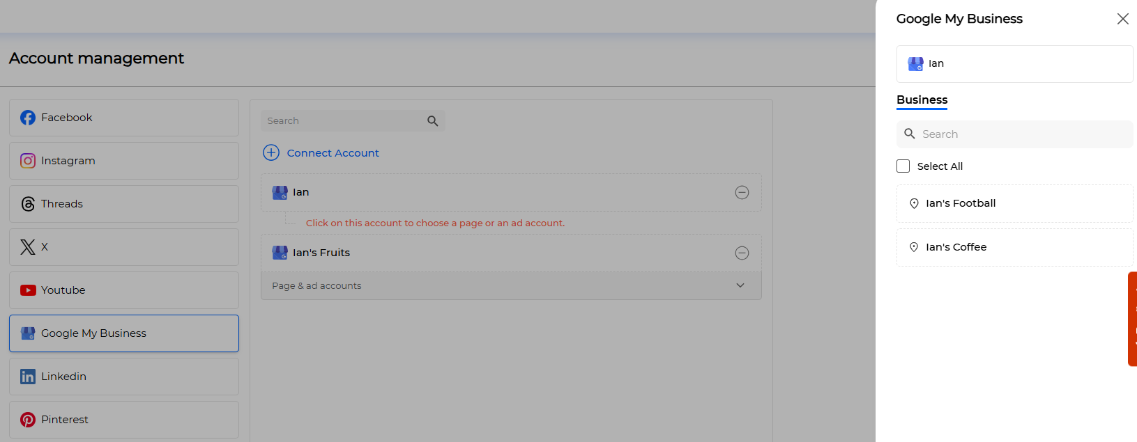This screenshot has width=1137, height=442.
Task: Click the store icon in panel's Ian field
Action: (x=916, y=63)
